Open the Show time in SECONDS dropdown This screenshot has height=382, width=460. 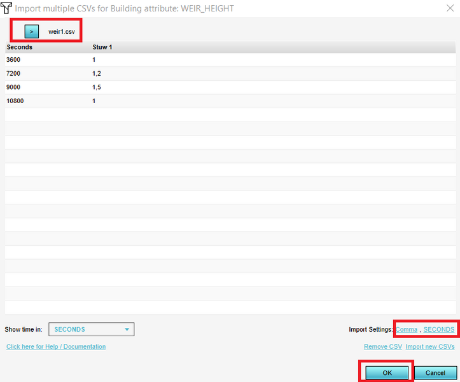pyautogui.click(x=91, y=329)
